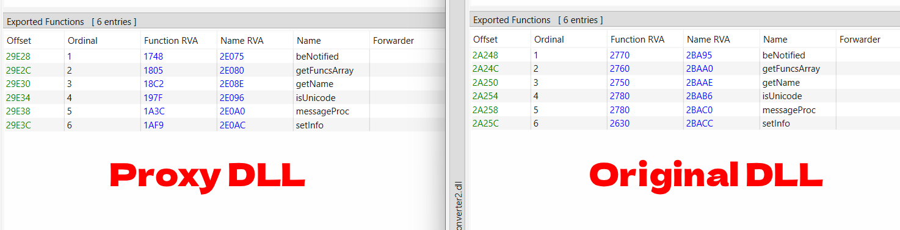Select messageProc row in Proxy DLL panel
The width and height of the screenshot is (900, 230).
coord(224,111)
